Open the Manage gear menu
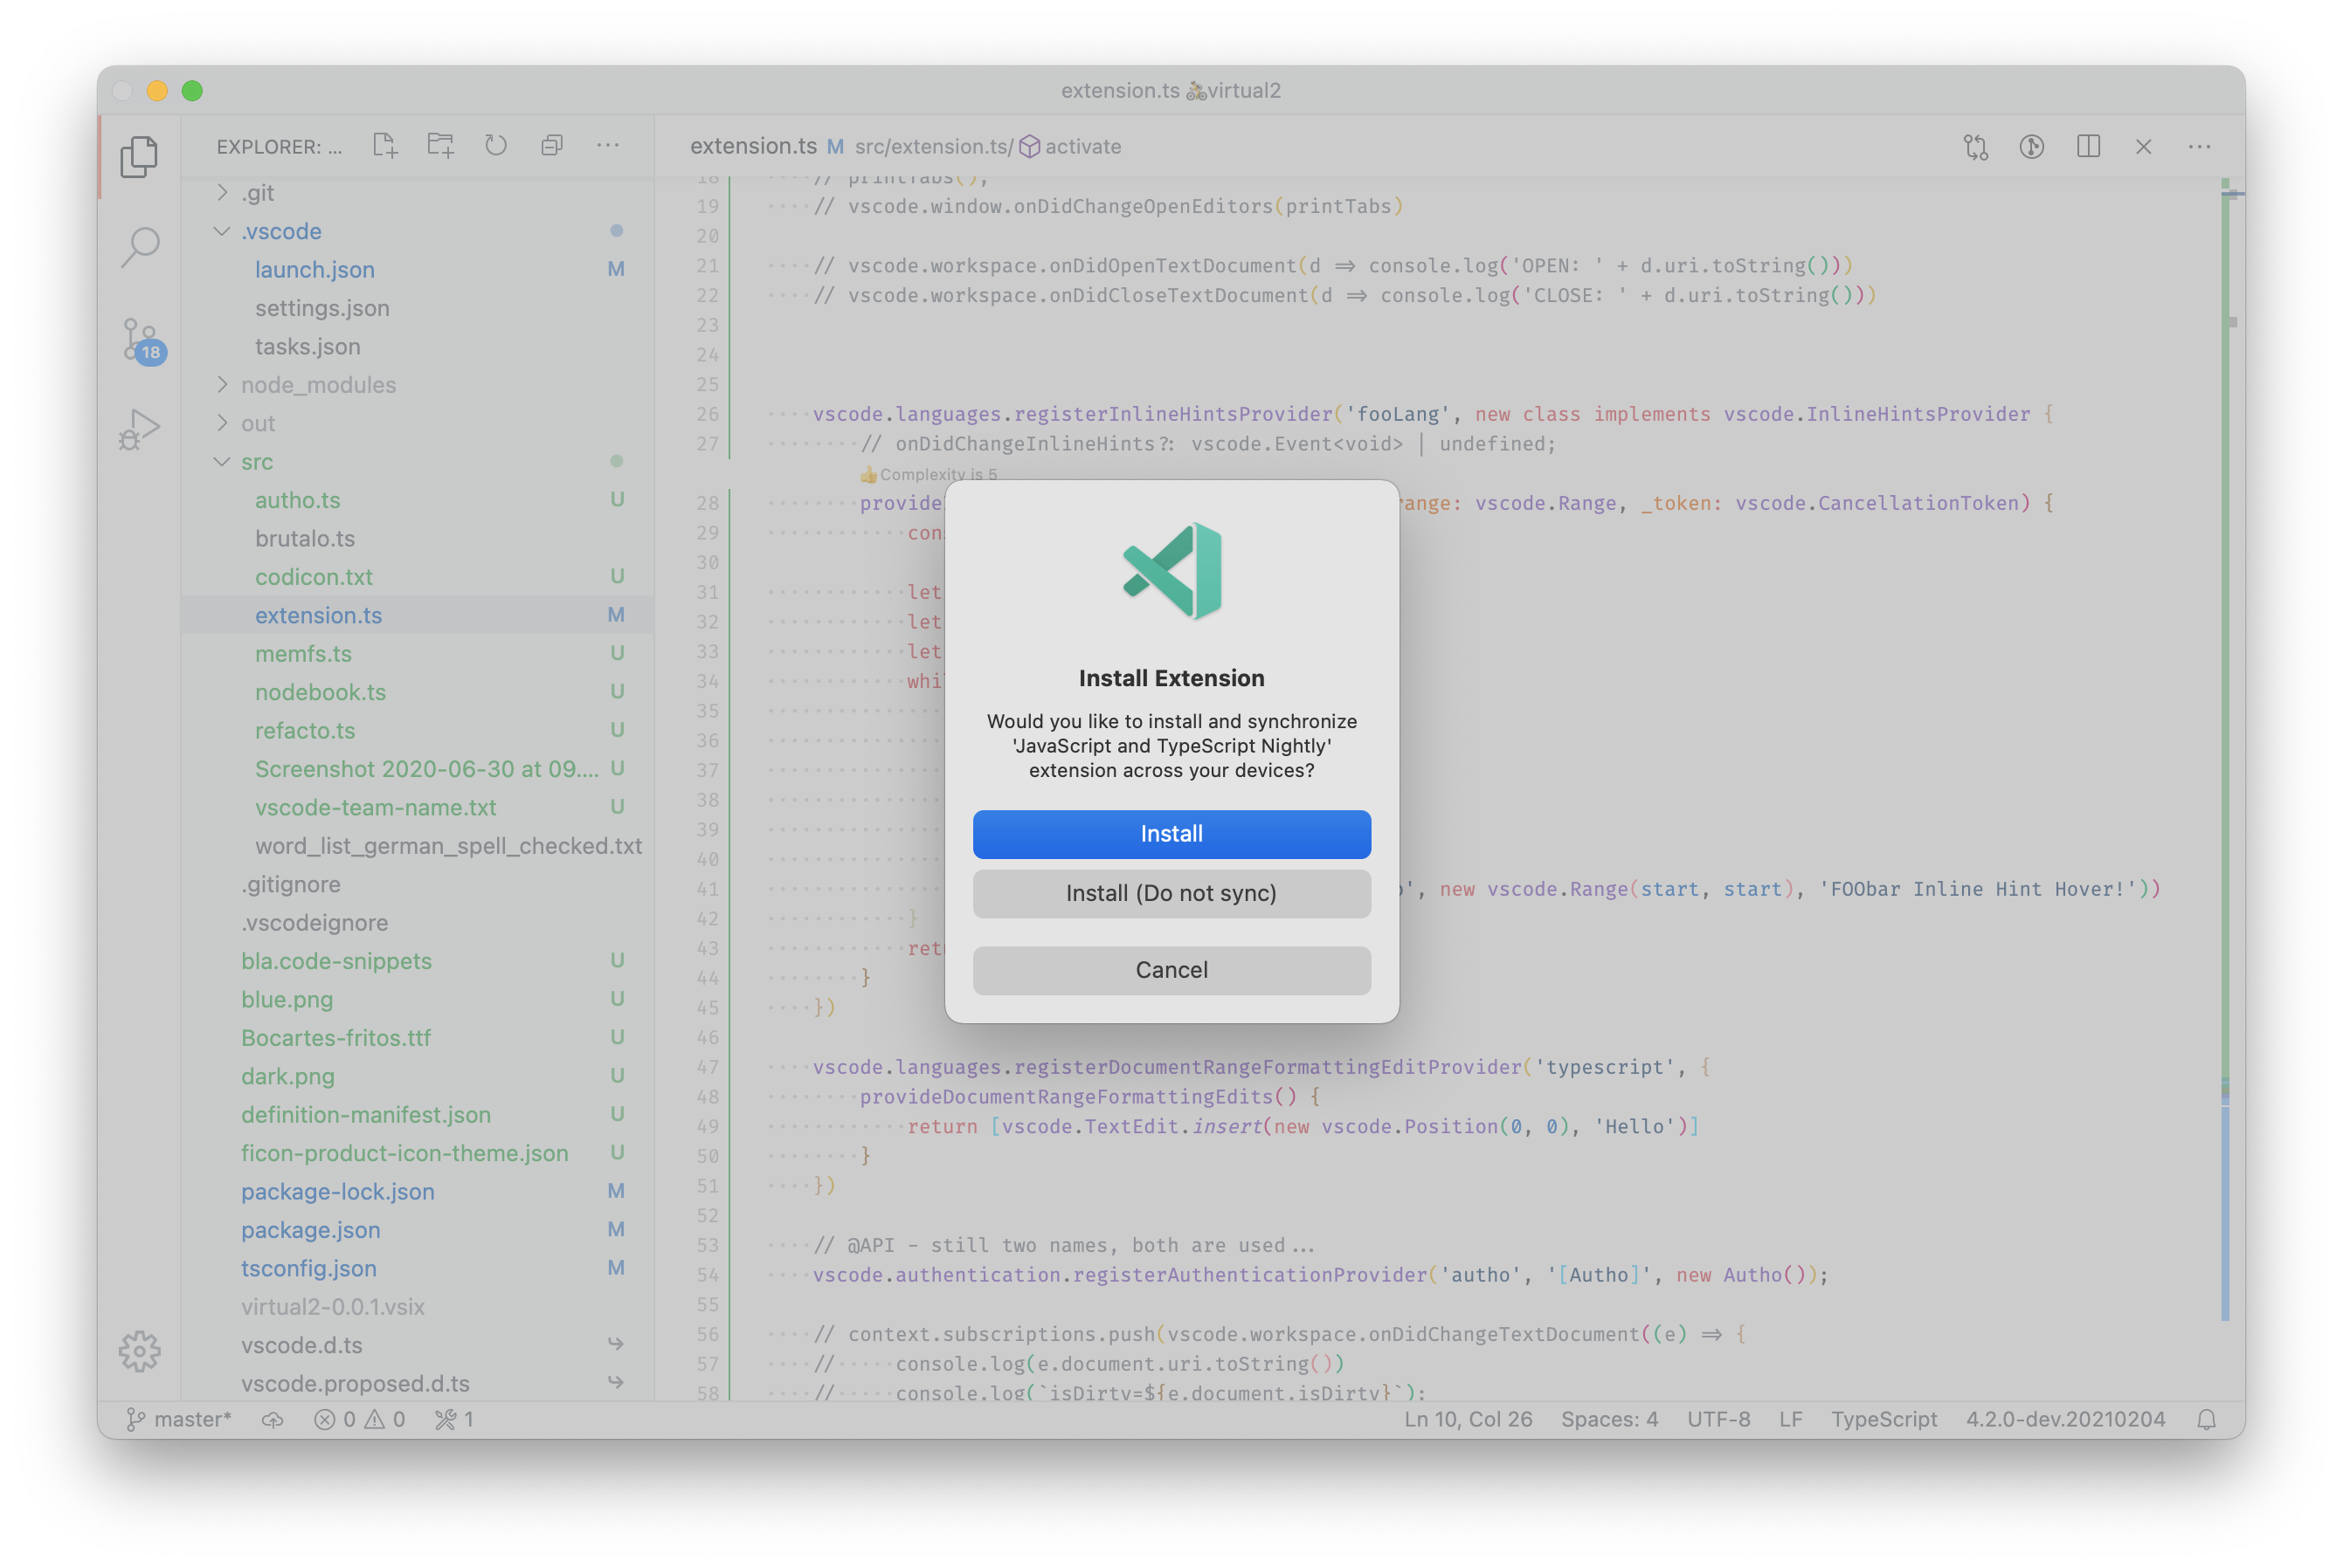2343x1568 pixels. (140, 1351)
